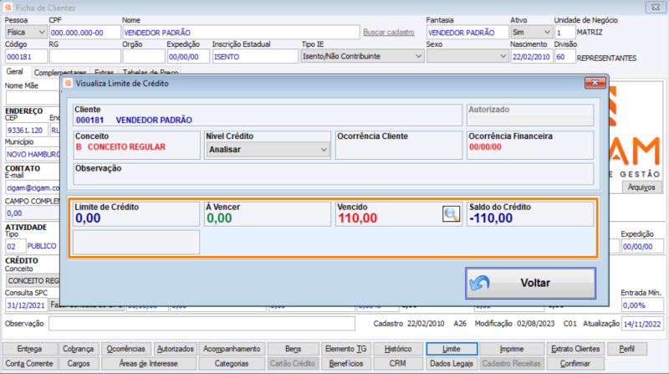Open the Extras tab
The width and height of the screenshot is (669, 374).
(x=104, y=73)
